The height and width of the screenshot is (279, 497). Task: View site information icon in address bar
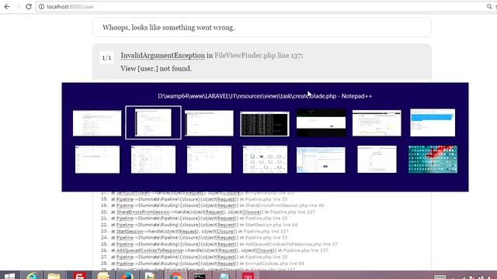click(41, 7)
